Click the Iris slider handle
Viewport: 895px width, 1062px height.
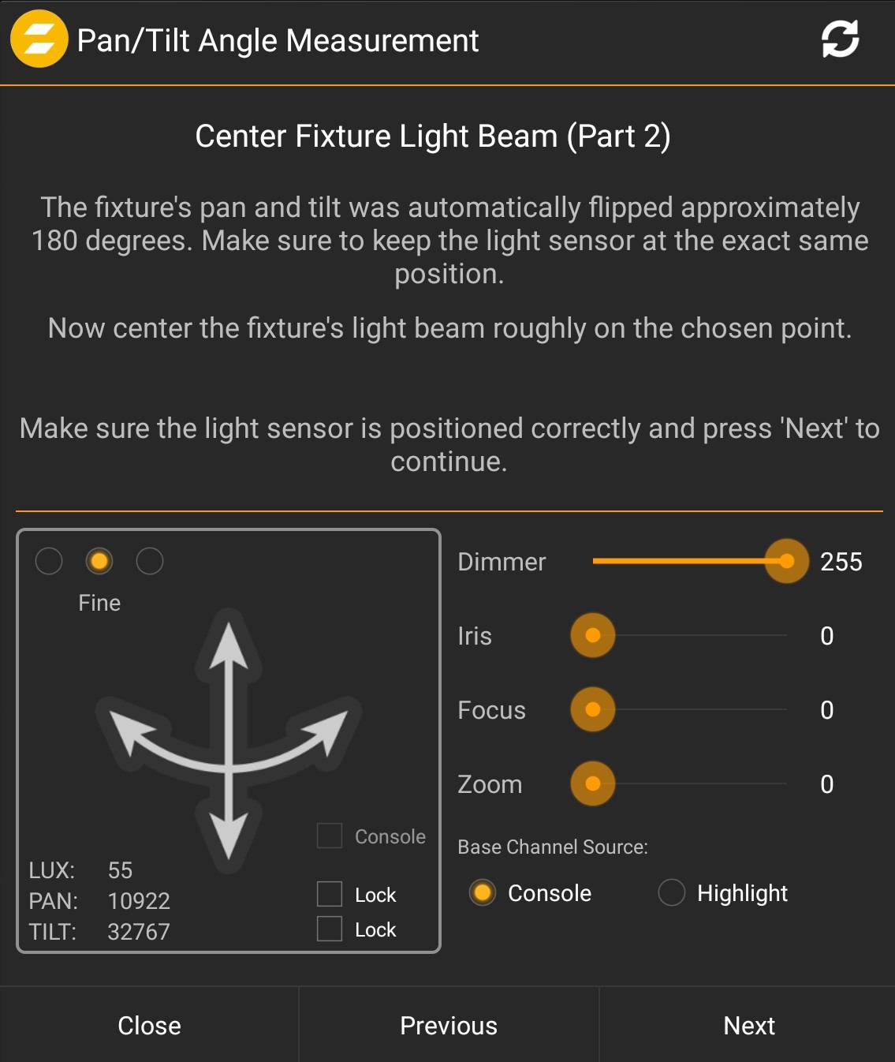click(593, 635)
